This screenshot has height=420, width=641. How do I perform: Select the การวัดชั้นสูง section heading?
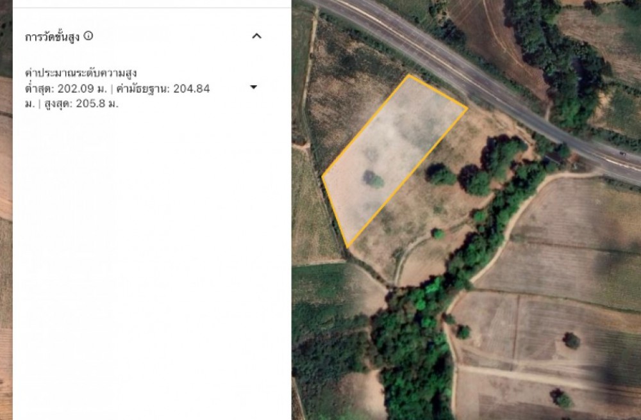click(53, 36)
